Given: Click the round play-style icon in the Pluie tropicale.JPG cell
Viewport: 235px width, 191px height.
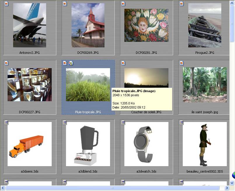Looking at the screenshot, I should 71,63.
